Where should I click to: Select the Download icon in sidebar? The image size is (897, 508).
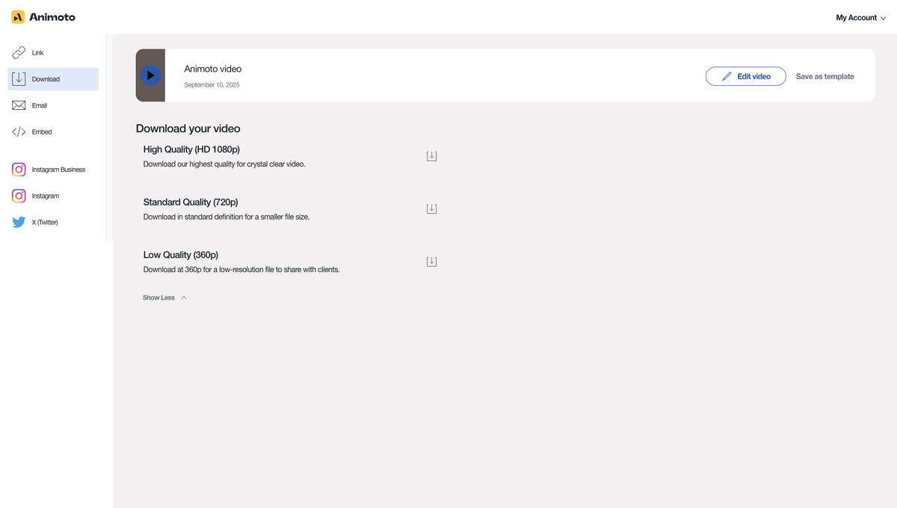pyautogui.click(x=18, y=78)
